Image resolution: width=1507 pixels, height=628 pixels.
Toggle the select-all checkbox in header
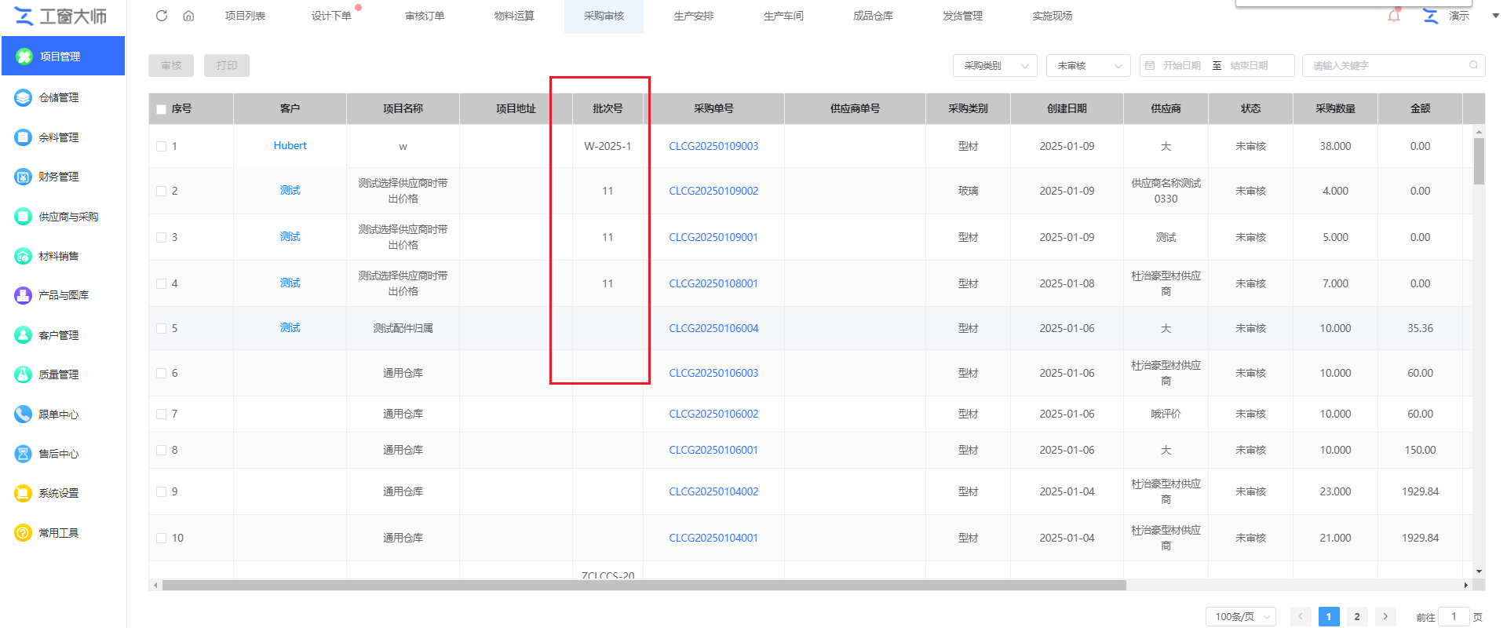pos(162,109)
